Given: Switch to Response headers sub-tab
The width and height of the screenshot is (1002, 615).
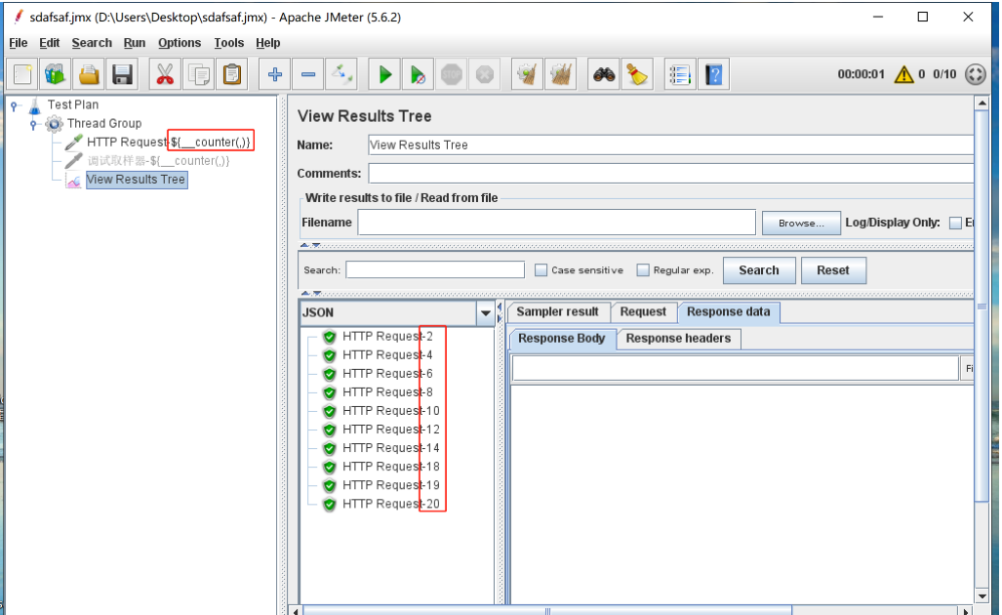Looking at the screenshot, I should 678,338.
